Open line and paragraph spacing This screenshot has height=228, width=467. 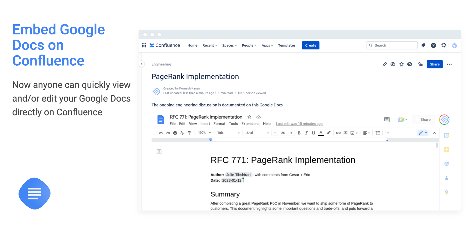click(x=378, y=133)
